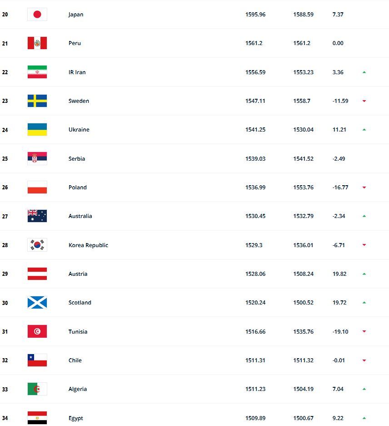
Task: Click Japan's total points 1595.96
Action: click(x=255, y=15)
